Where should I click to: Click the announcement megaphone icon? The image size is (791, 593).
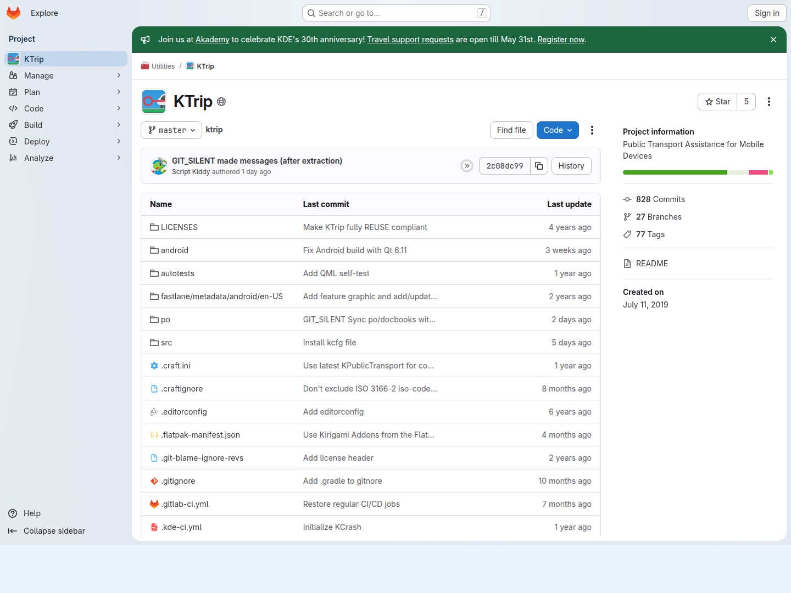tap(145, 40)
